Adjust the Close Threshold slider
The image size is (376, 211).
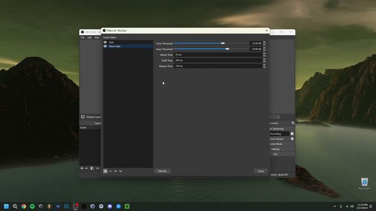tap(211, 43)
